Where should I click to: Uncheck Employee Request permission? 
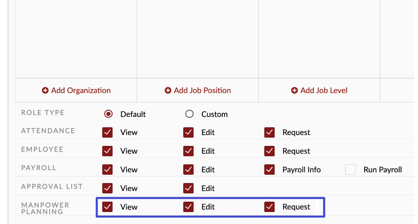click(x=270, y=151)
